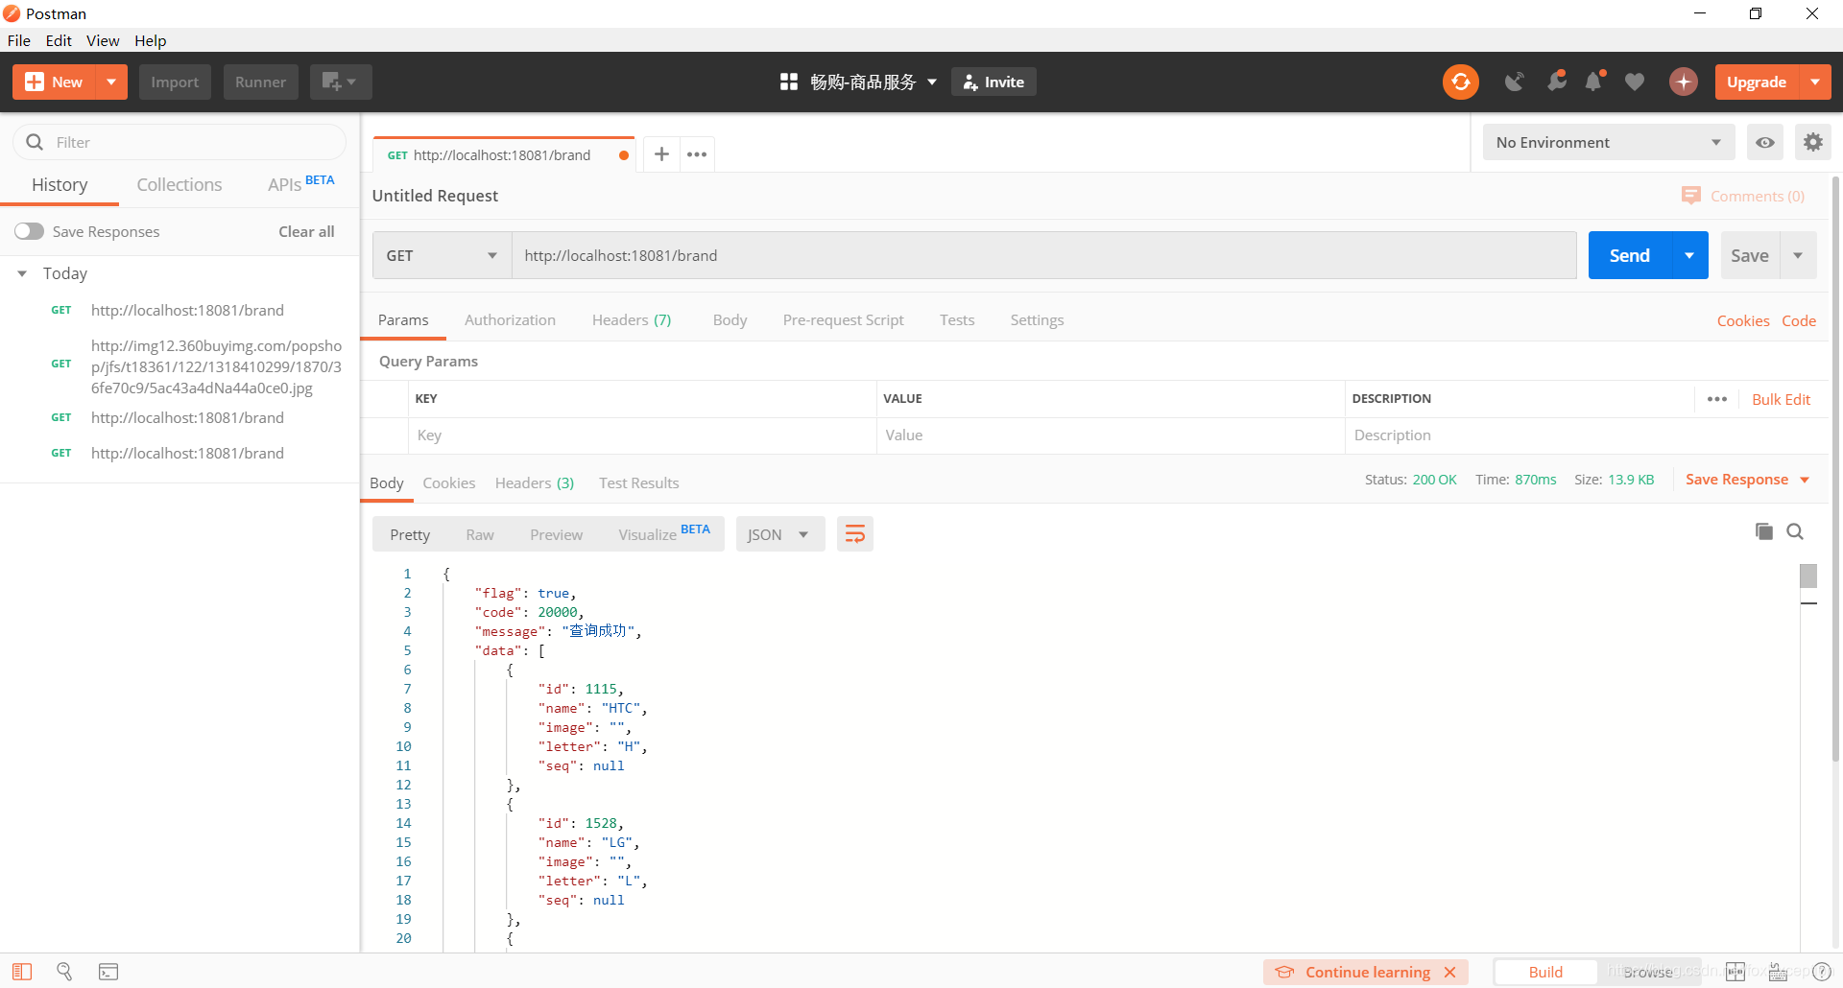Click Clear all history
Image resolution: width=1843 pixels, height=988 pixels.
pyautogui.click(x=306, y=231)
